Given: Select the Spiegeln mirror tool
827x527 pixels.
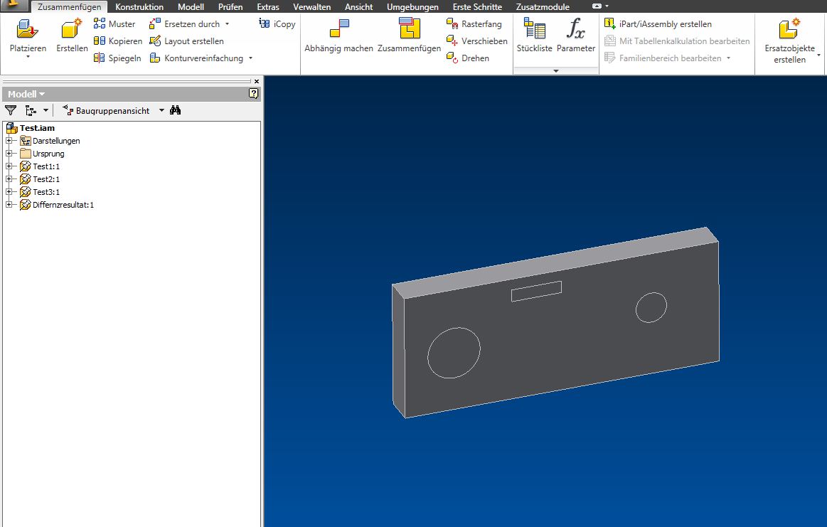Looking at the screenshot, I should pyautogui.click(x=117, y=58).
